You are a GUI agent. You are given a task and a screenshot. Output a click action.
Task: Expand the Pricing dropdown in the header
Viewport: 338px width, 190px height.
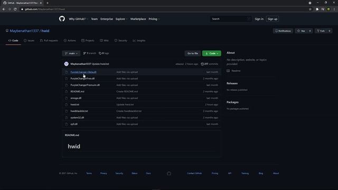tap(154, 19)
